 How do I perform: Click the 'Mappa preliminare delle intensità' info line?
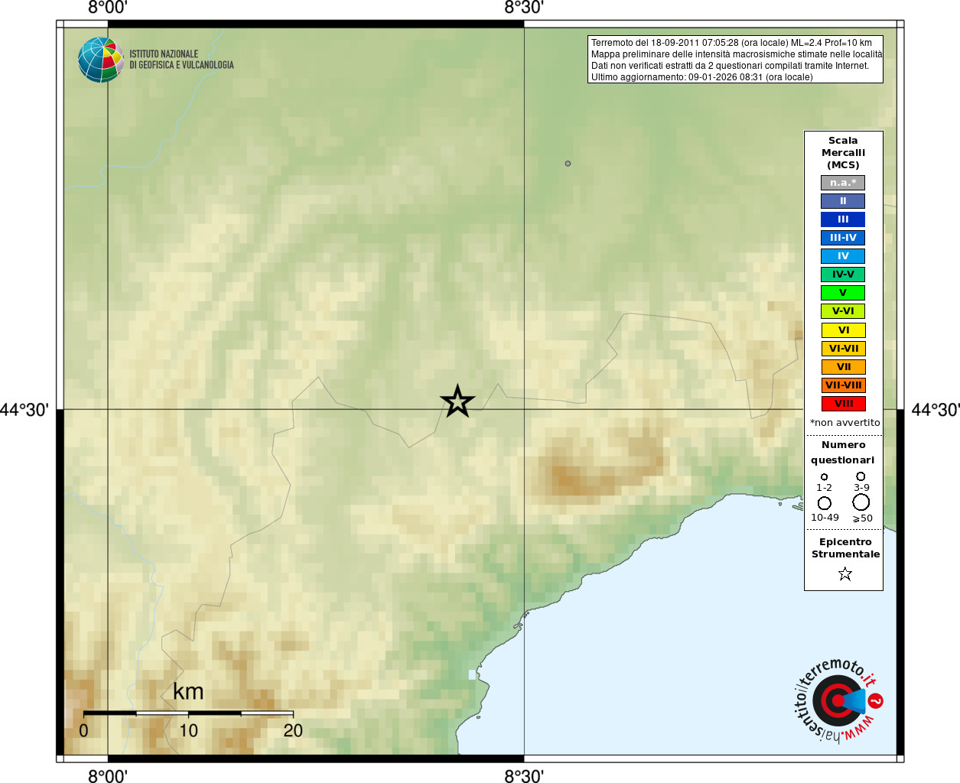(736, 54)
